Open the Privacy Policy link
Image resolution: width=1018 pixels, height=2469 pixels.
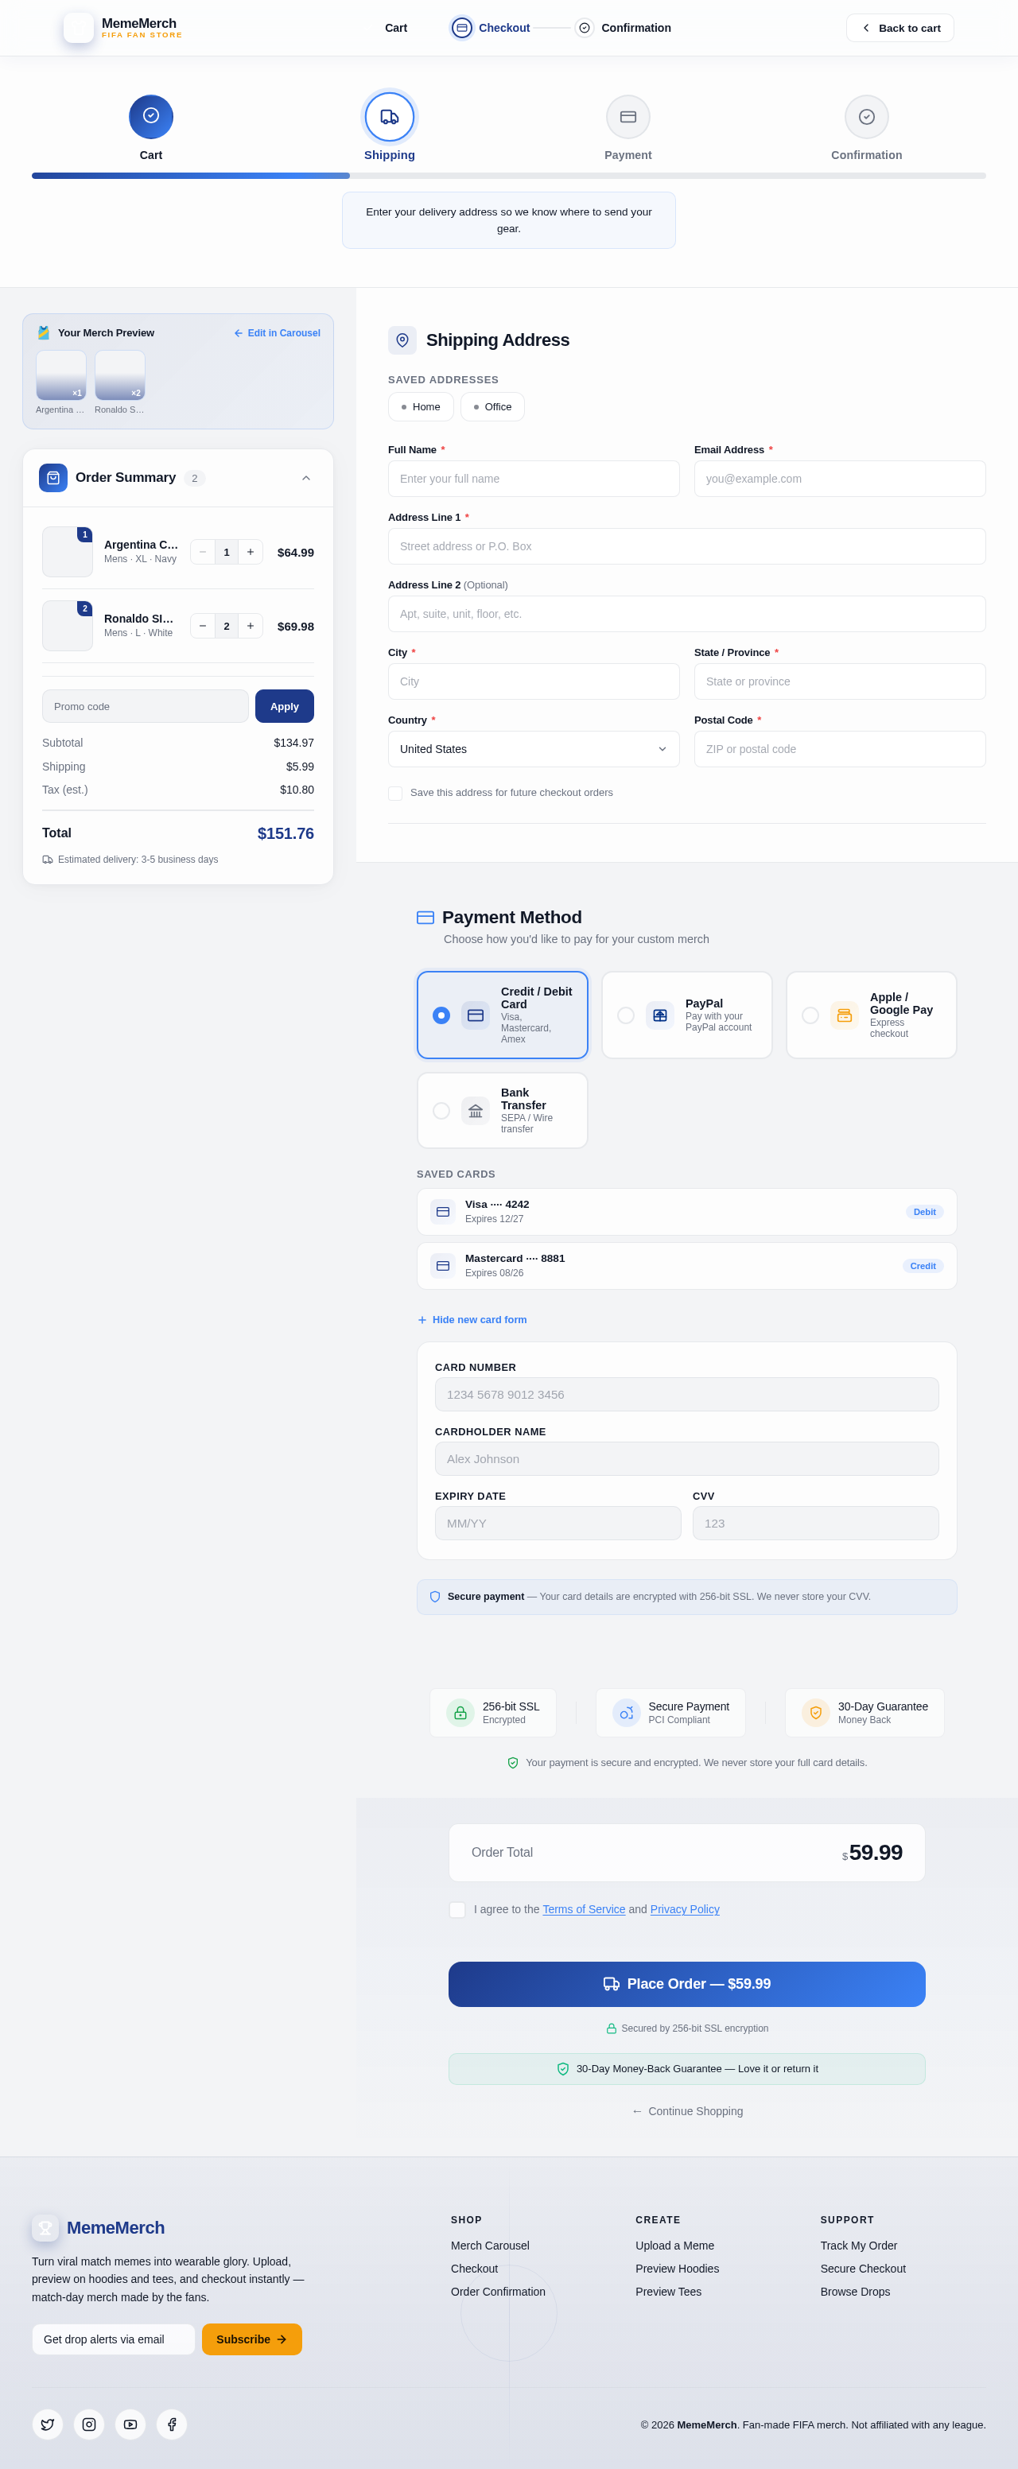coord(685,1909)
